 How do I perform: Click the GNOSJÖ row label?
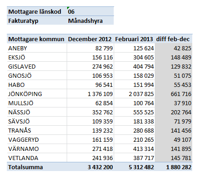tap(20, 75)
